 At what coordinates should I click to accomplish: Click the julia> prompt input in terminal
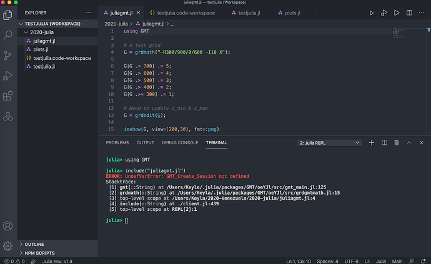[x=126, y=220]
